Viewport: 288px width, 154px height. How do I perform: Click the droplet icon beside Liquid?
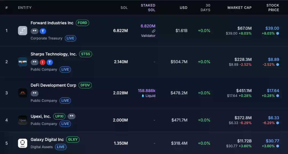(143, 96)
